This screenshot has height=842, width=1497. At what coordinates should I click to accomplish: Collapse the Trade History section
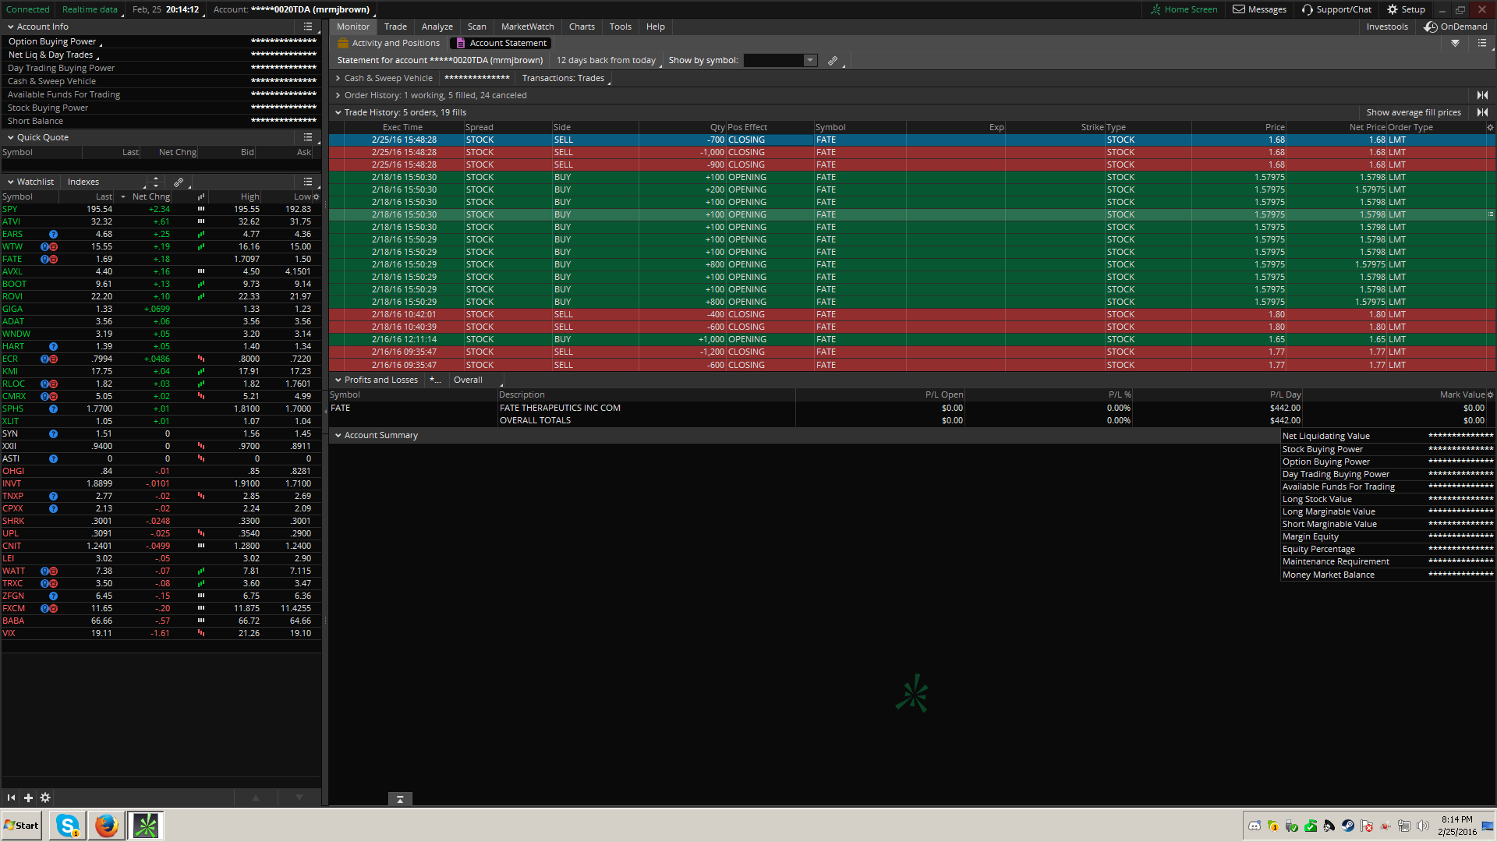pyautogui.click(x=338, y=112)
